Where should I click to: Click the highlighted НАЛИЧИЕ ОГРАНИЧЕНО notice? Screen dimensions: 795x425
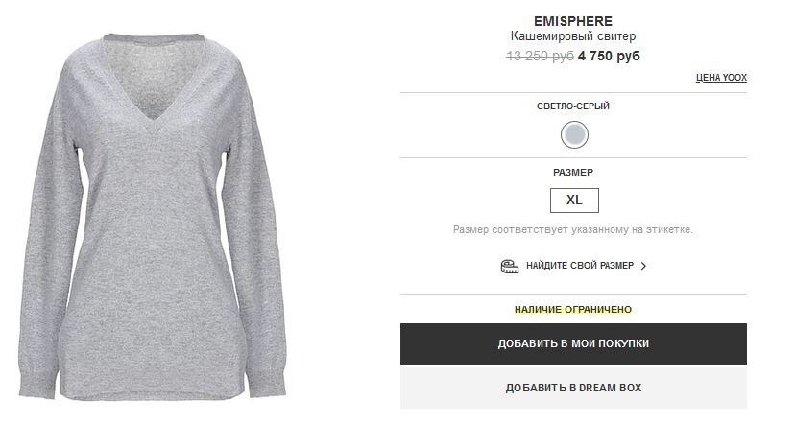click(573, 310)
